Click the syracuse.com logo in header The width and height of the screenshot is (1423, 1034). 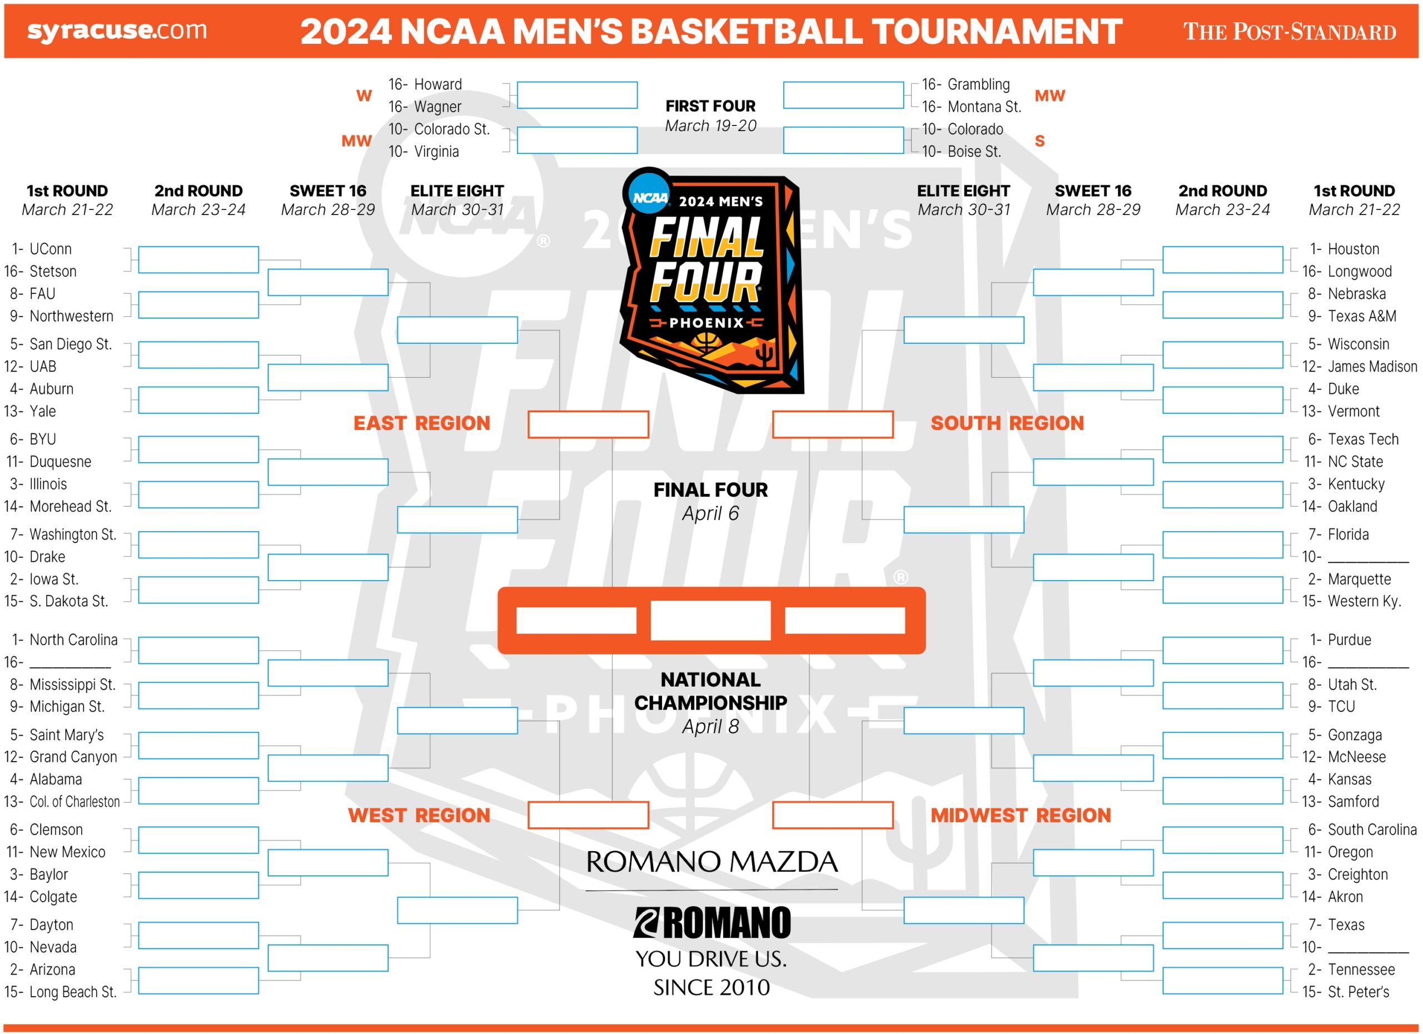tap(117, 31)
